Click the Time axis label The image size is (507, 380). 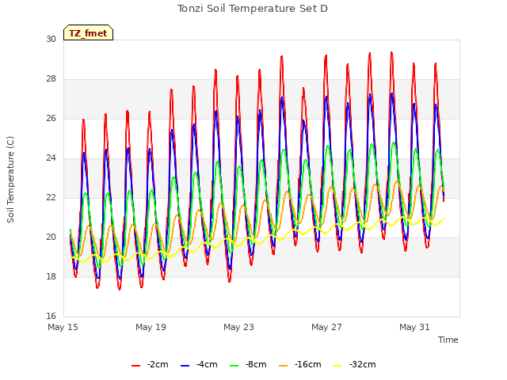click(448, 340)
